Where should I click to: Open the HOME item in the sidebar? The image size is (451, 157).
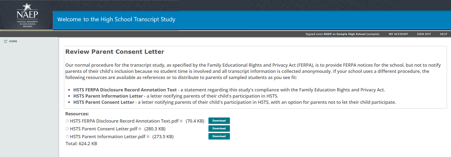(13, 41)
